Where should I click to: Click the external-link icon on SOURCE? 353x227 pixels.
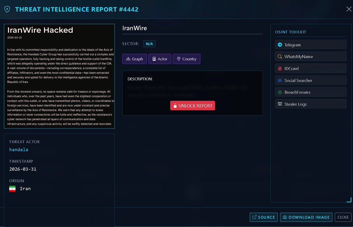(254, 217)
